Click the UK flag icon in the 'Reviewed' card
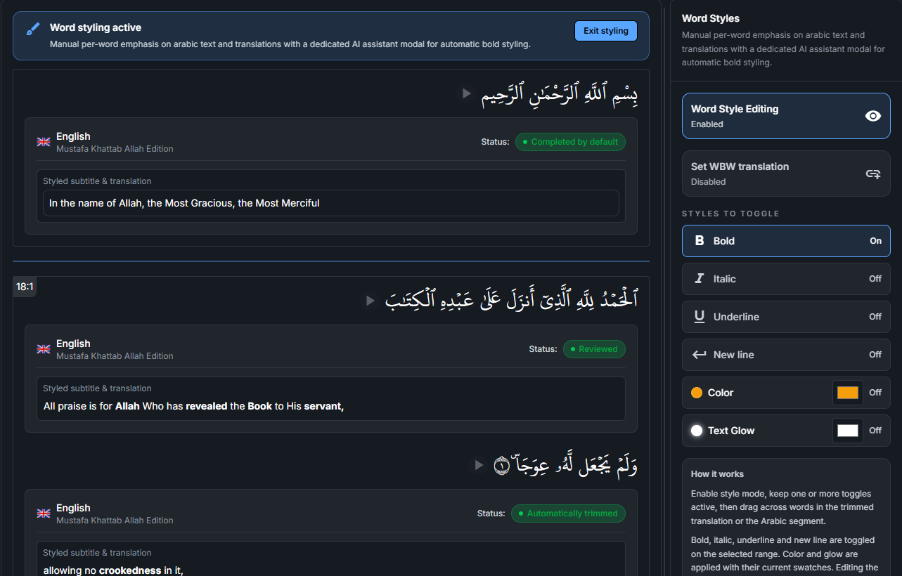 (x=44, y=349)
